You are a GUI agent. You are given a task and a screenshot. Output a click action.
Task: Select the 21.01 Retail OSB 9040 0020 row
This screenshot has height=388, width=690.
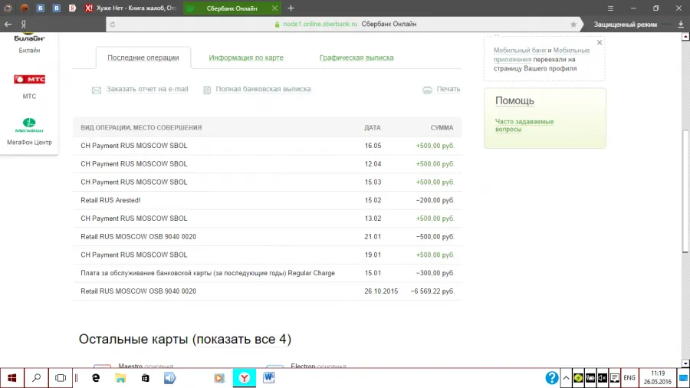pos(267,237)
